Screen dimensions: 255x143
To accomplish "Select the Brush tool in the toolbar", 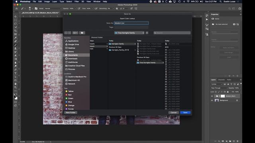I will tap(16, 45).
